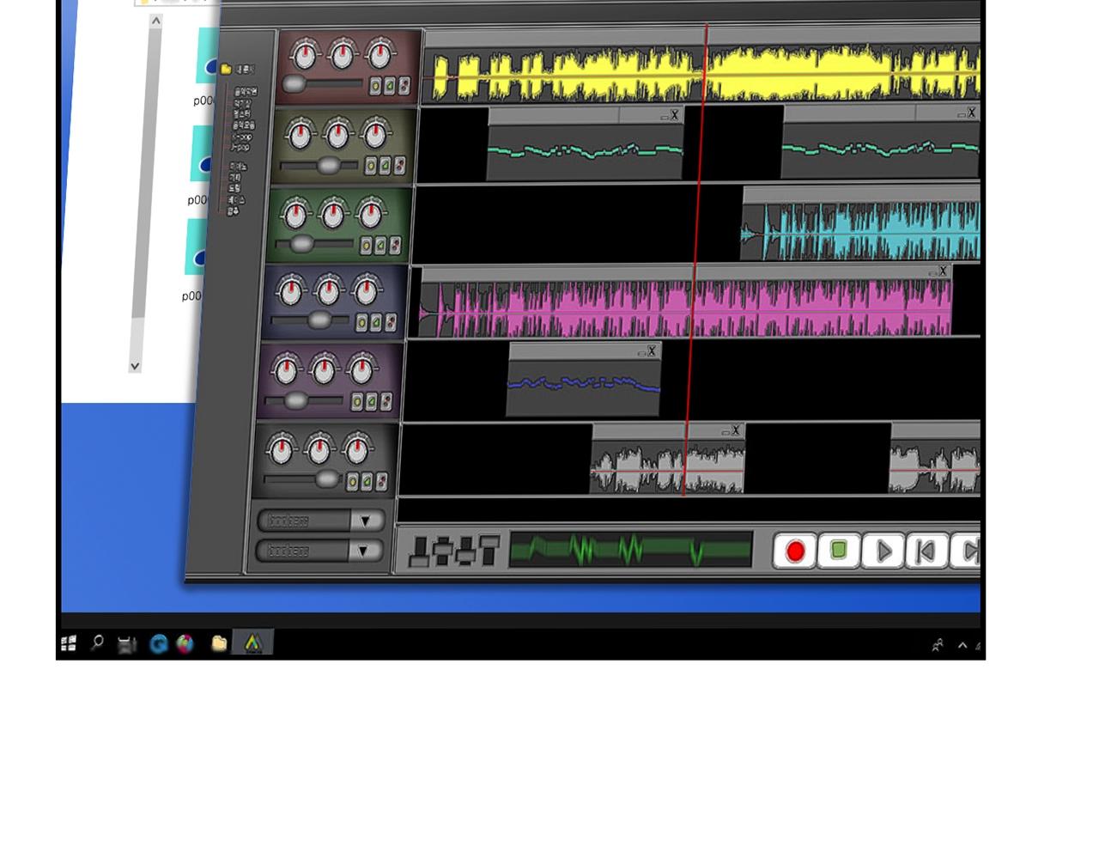Screen dimensions: 1099x859
Task: Toggle yellow button on the green track
Action: click(x=366, y=247)
